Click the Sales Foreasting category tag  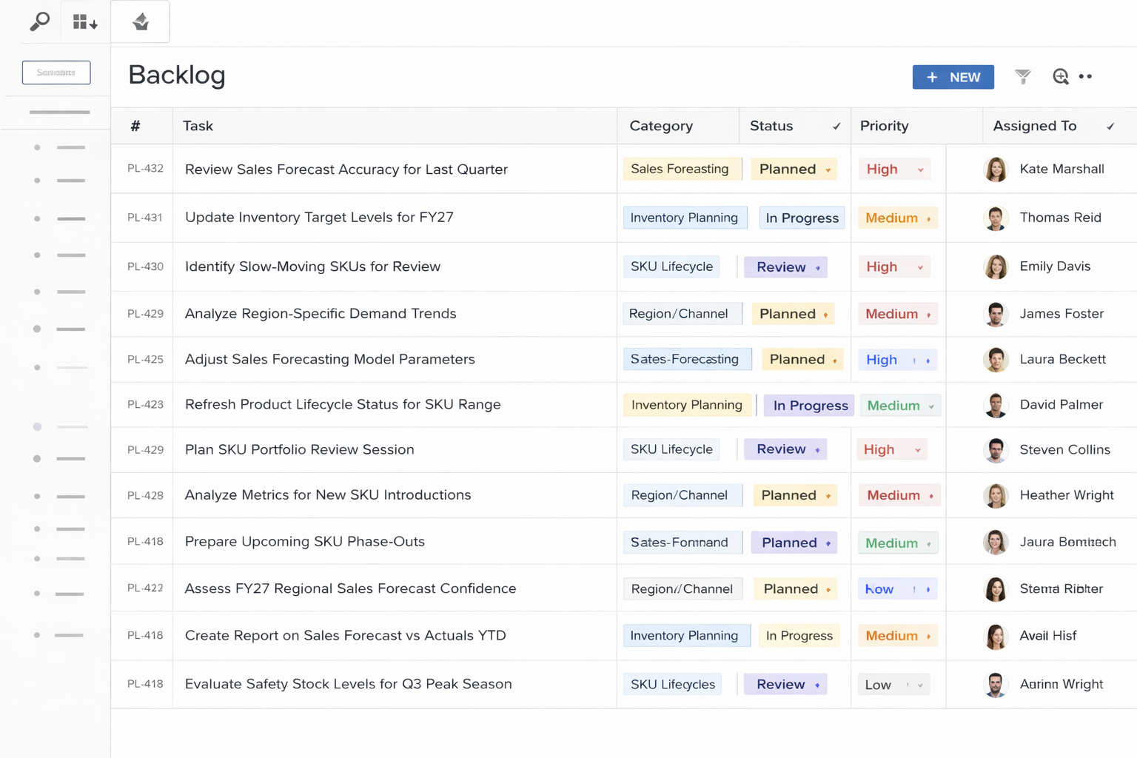680,169
